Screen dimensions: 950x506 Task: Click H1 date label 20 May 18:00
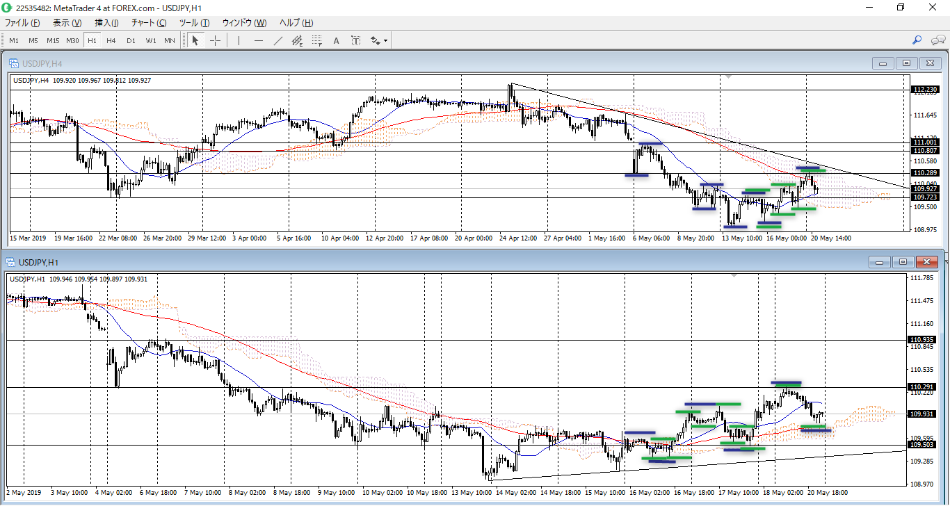(x=828, y=492)
